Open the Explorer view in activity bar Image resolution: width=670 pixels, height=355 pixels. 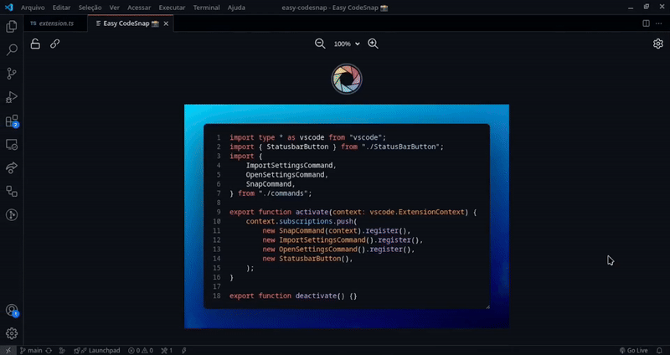point(12,27)
